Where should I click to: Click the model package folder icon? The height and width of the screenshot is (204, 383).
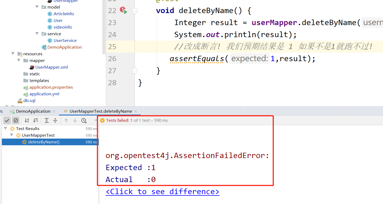(44, 7)
